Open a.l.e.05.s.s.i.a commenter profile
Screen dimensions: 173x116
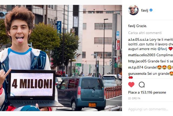click(138, 40)
